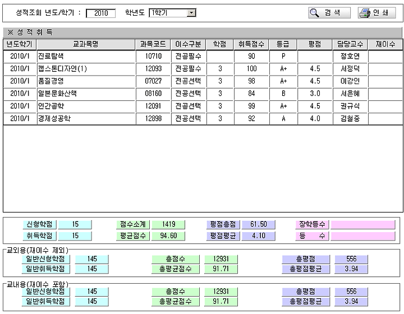
Task: Click the 취득점수 column header
Action: click(251, 44)
